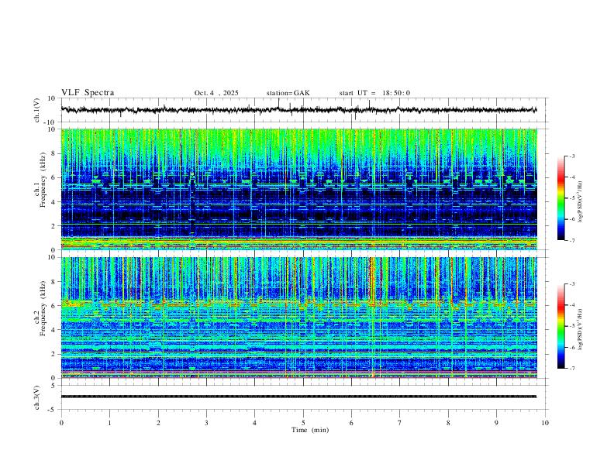This screenshot has height=474, width=614.
Task: Click the "-3" label on the ch.1 colorbar
Action: 571,156
